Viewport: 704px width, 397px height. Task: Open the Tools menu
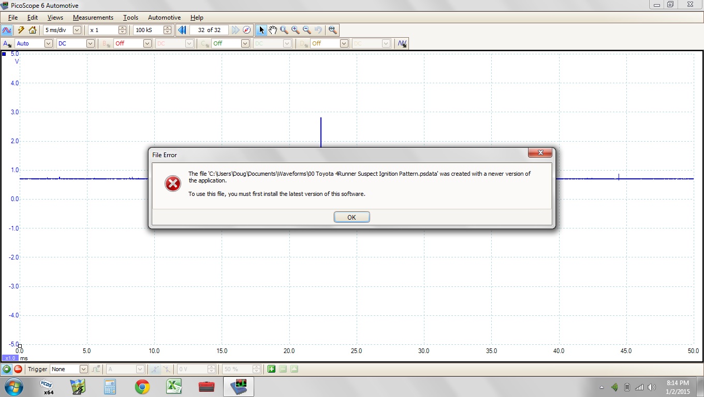click(x=130, y=18)
